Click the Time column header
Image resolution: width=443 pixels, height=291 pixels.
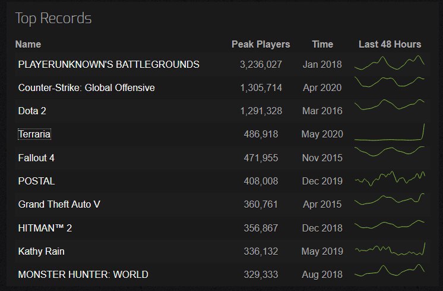(x=322, y=44)
